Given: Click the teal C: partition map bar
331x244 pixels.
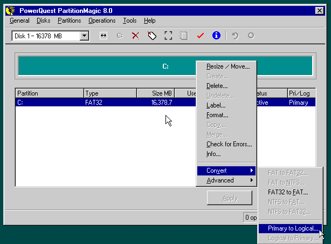Looking at the screenshot, I should coord(108,66).
